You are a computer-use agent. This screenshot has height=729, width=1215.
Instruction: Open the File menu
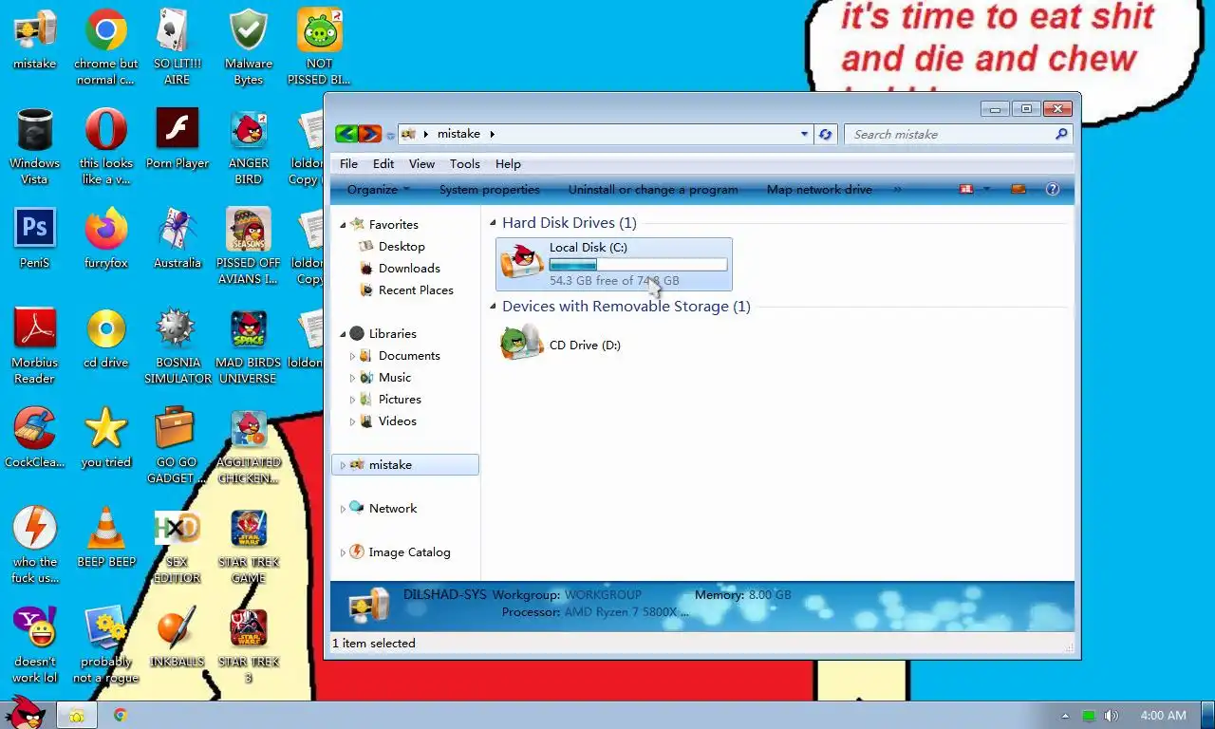tap(348, 163)
